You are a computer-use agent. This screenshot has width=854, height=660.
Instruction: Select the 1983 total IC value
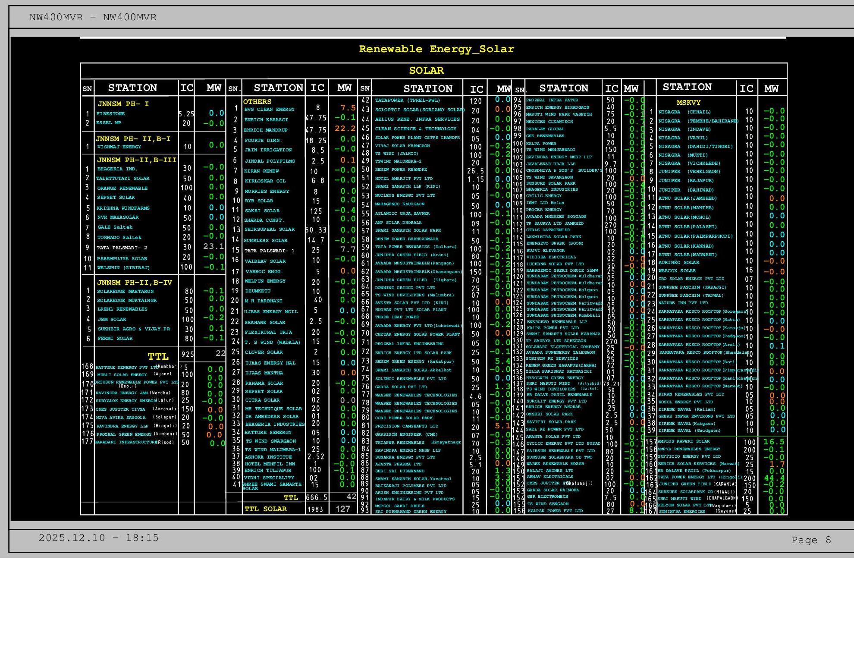pyautogui.click(x=315, y=509)
